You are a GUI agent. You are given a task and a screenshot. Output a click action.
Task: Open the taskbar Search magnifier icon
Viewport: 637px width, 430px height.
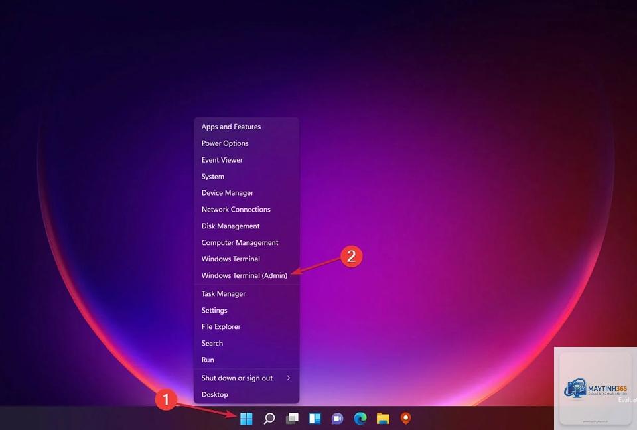(269, 418)
